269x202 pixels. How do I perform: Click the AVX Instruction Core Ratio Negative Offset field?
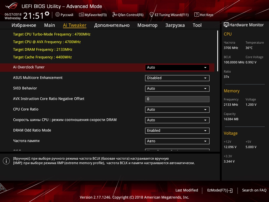coord(177,99)
